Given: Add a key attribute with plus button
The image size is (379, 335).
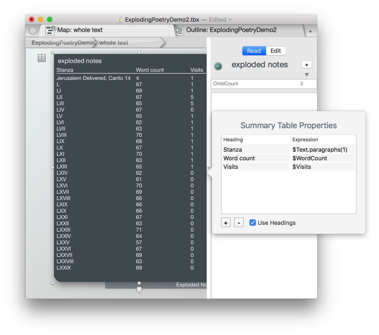Looking at the screenshot, I should coord(306,65).
